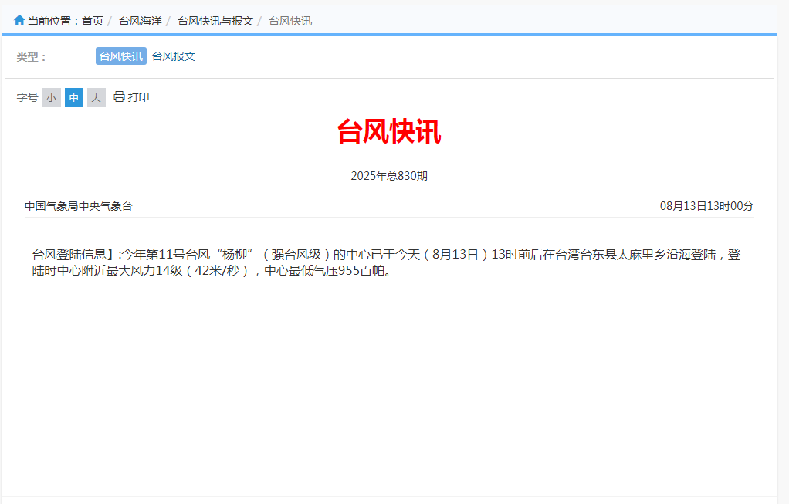Click the typhoon landfall paragraph text
Image resolution: width=789 pixels, height=504 pixels.
[386, 262]
